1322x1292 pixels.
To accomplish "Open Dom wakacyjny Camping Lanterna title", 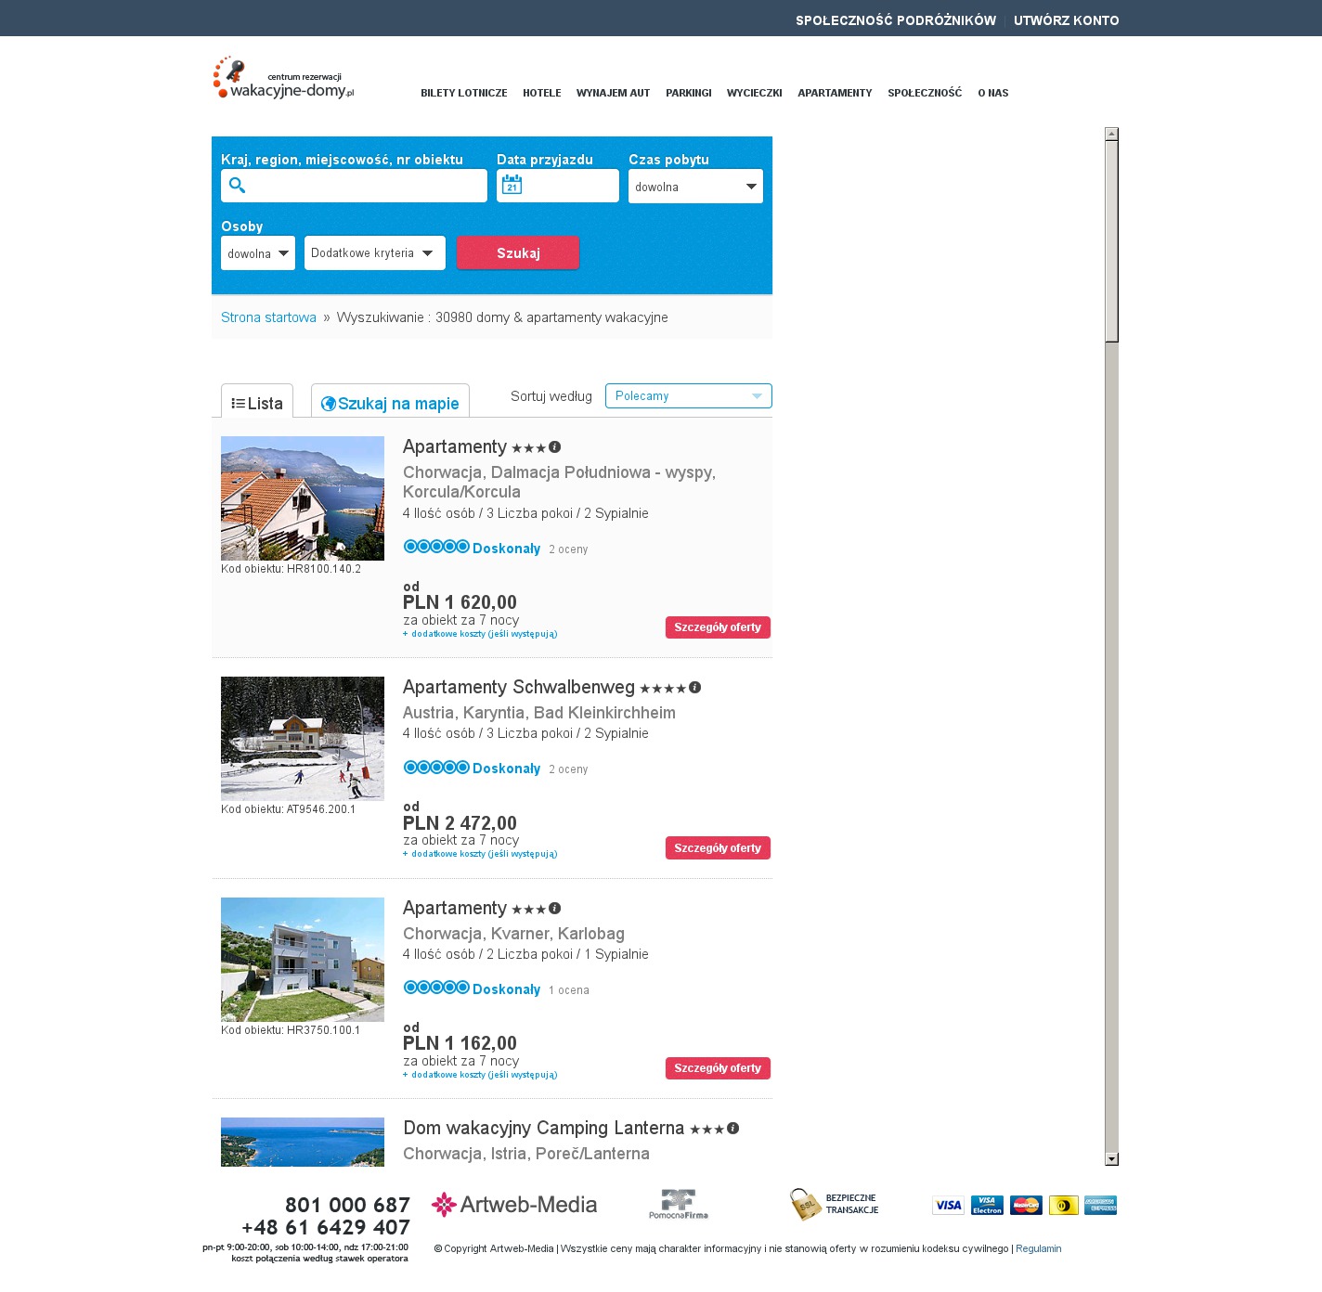I will tap(543, 1129).
